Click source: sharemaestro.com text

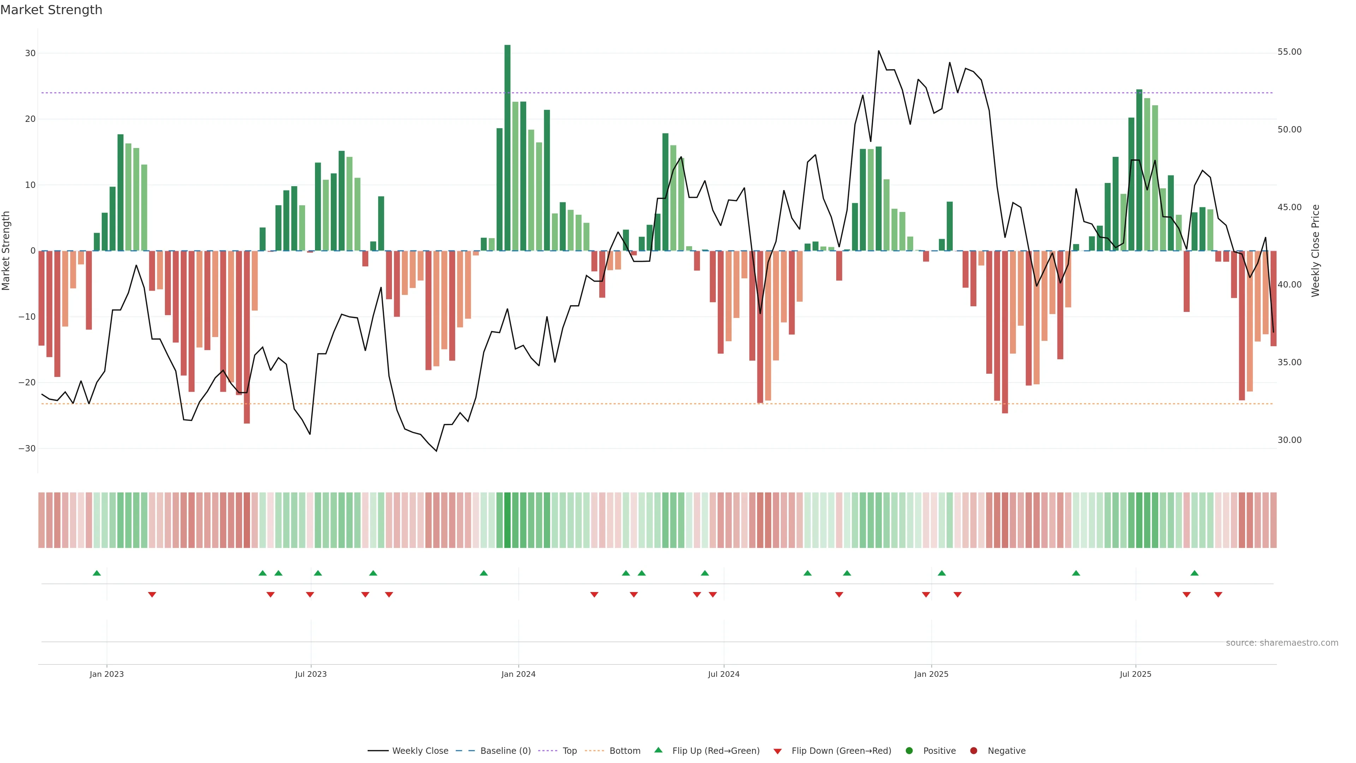(1282, 643)
